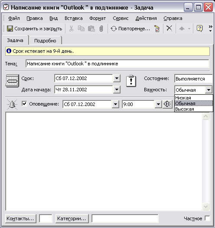215x228 pixels.
Task: Expand the Срок due date dropdown
Action: 117,78
